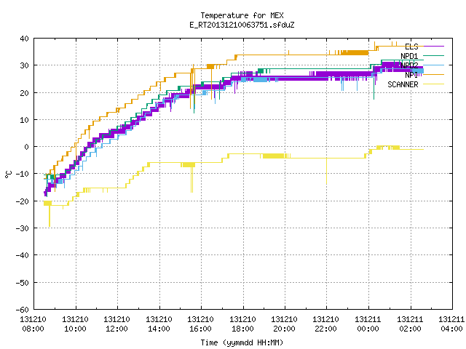Click the y-axis label 0
This screenshot has width=466, height=349.
pyautogui.click(x=27, y=147)
